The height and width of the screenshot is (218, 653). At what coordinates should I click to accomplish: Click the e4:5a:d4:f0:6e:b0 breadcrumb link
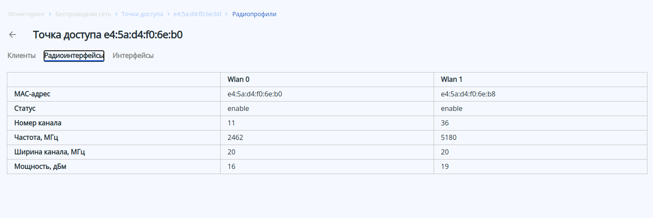197,14
